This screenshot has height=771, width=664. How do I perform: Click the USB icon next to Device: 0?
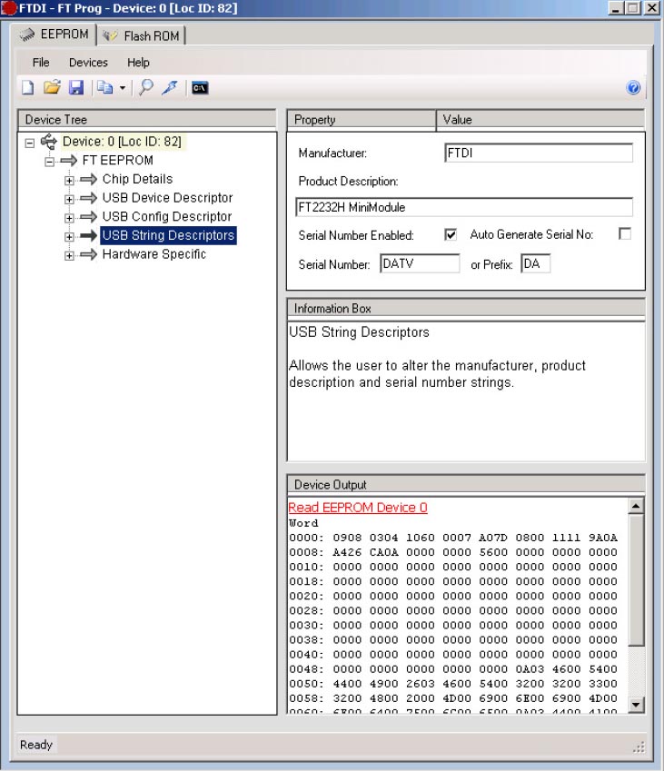coord(49,142)
